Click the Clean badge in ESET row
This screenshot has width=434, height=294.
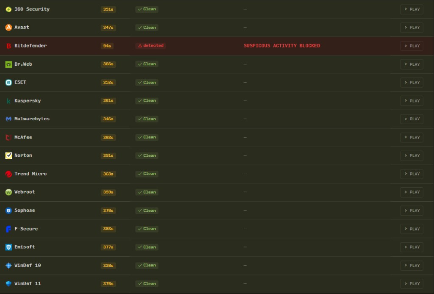coord(147,83)
